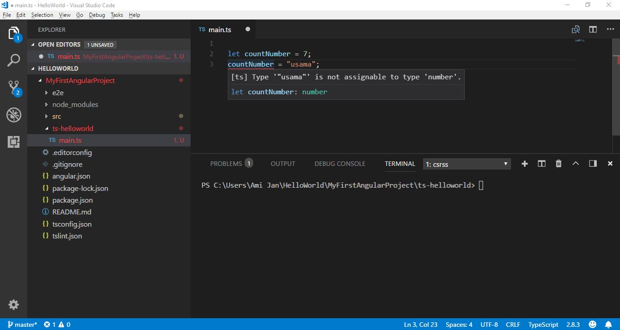Close the terminal panel
Screen dimensions: 620x330
pyautogui.click(x=610, y=164)
